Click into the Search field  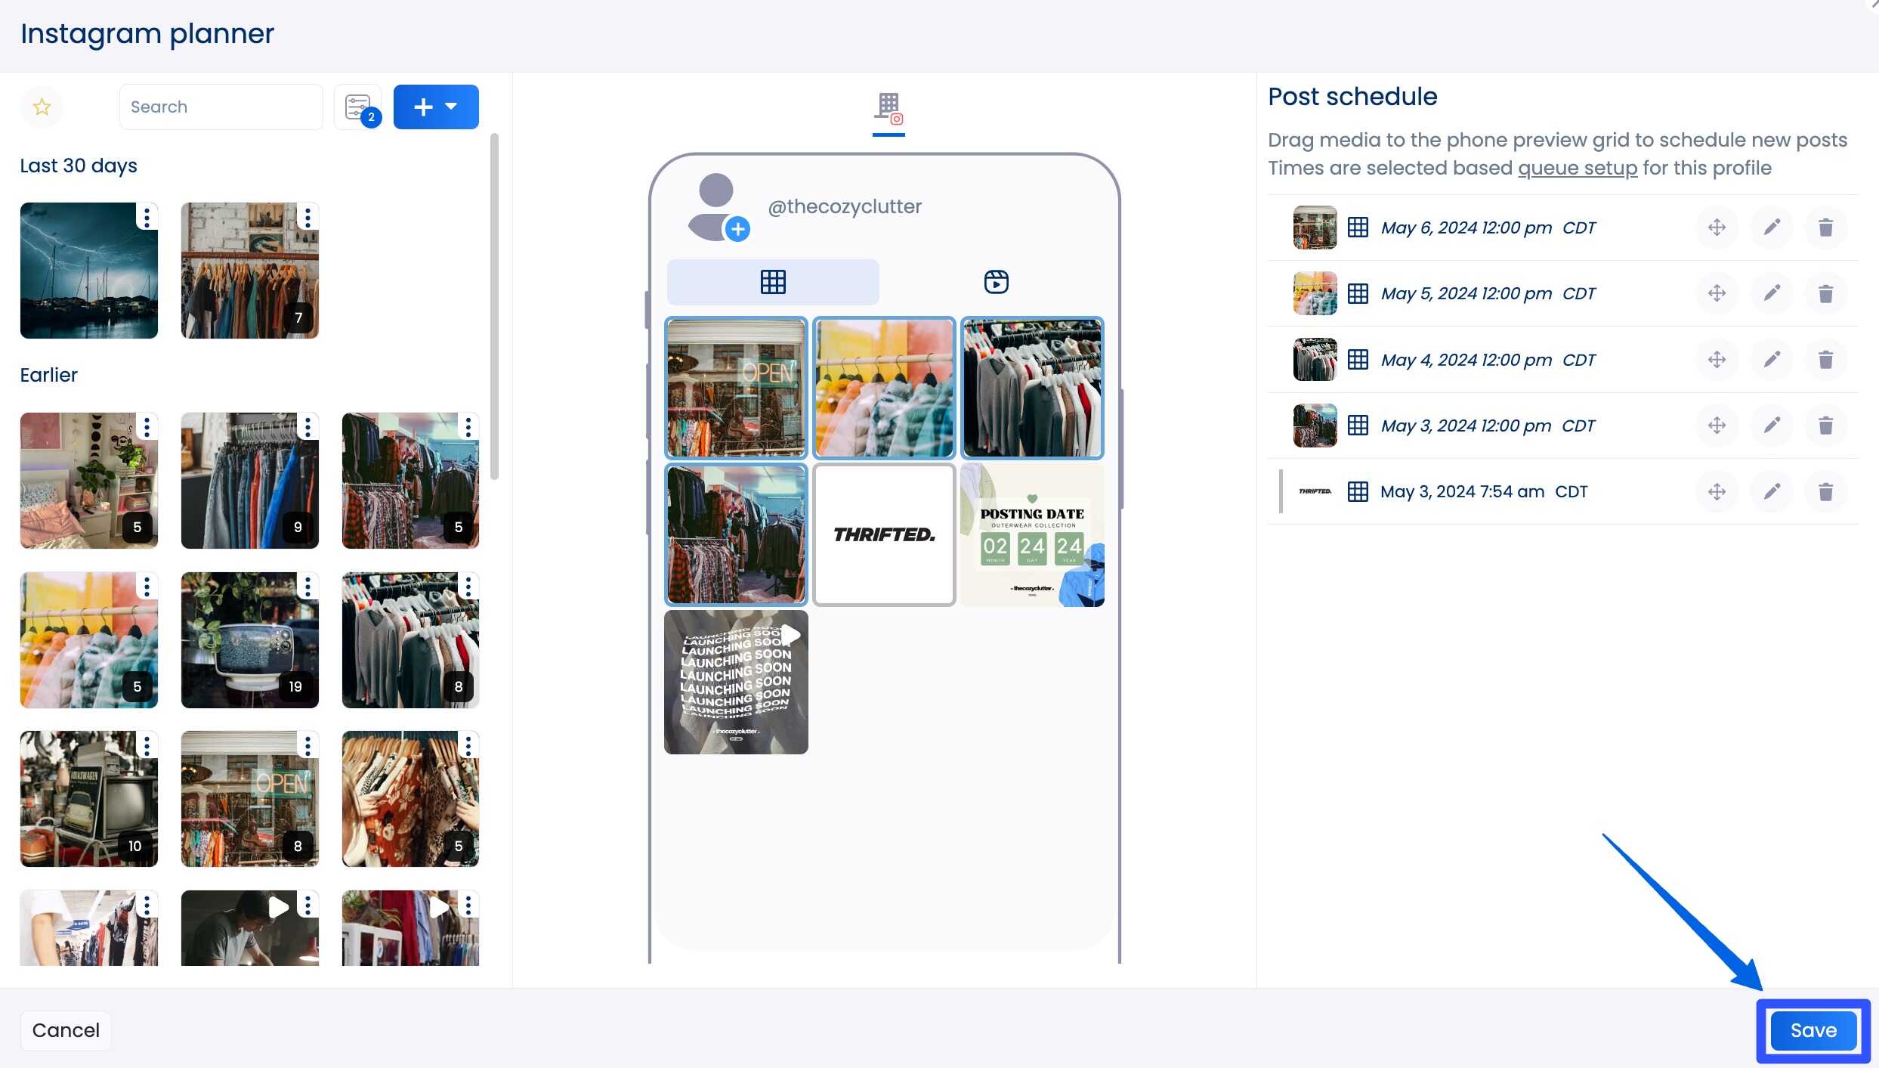click(x=221, y=107)
